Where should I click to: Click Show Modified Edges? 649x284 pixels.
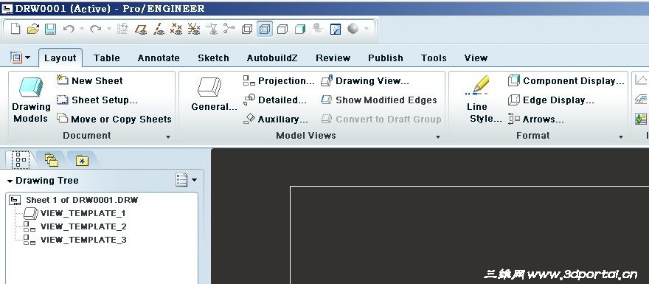pyautogui.click(x=379, y=100)
